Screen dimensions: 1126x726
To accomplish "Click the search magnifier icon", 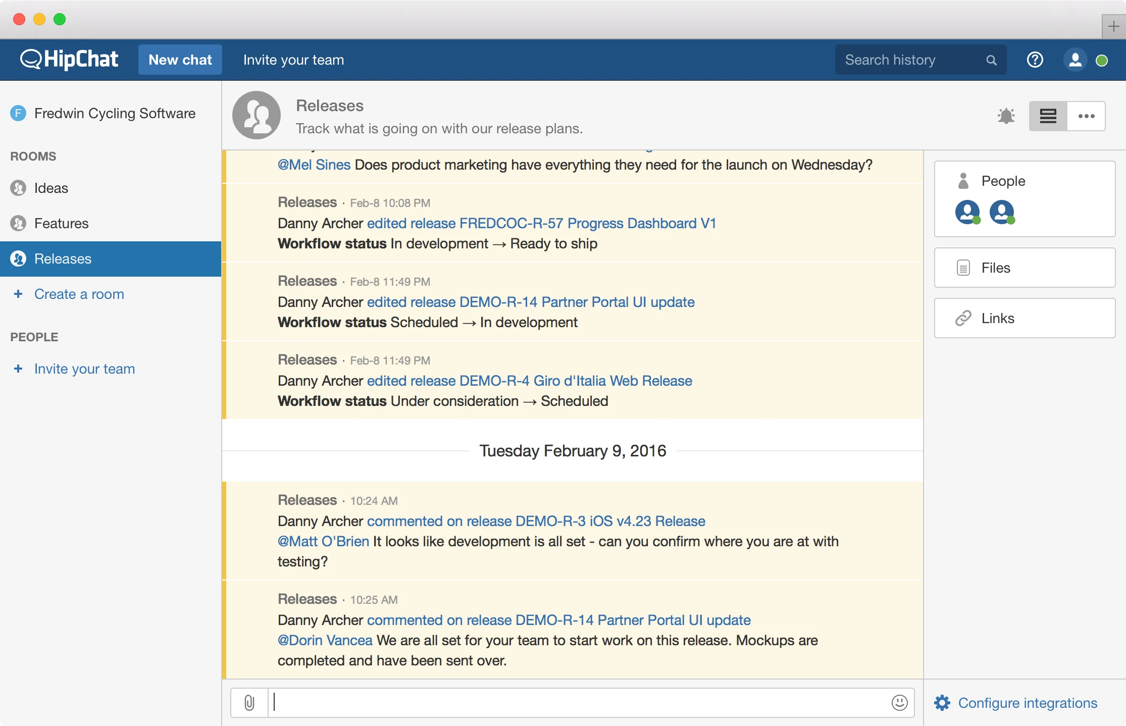I will point(991,60).
